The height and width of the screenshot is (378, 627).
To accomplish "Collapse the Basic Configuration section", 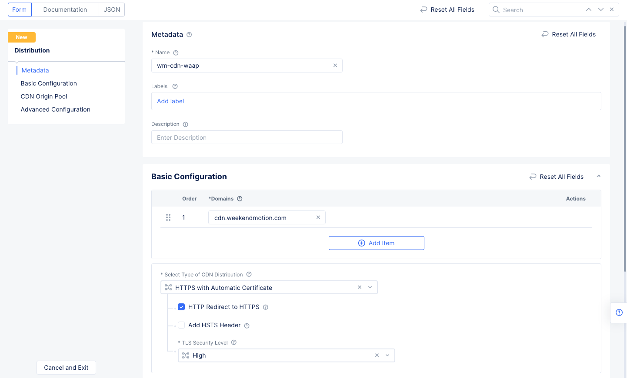I will pyautogui.click(x=598, y=176).
